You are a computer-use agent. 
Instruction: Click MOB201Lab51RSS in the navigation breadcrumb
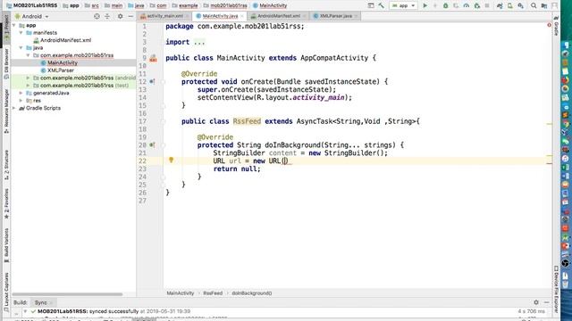[35, 6]
